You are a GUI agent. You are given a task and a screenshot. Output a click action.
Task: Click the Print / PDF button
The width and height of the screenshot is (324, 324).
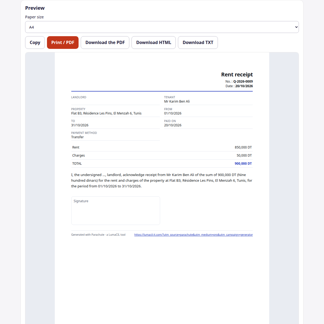[63, 42]
